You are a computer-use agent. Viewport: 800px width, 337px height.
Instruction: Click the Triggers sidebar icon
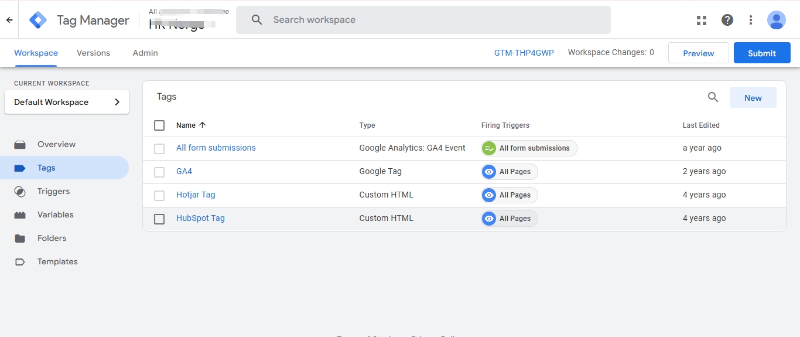(x=20, y=192)
